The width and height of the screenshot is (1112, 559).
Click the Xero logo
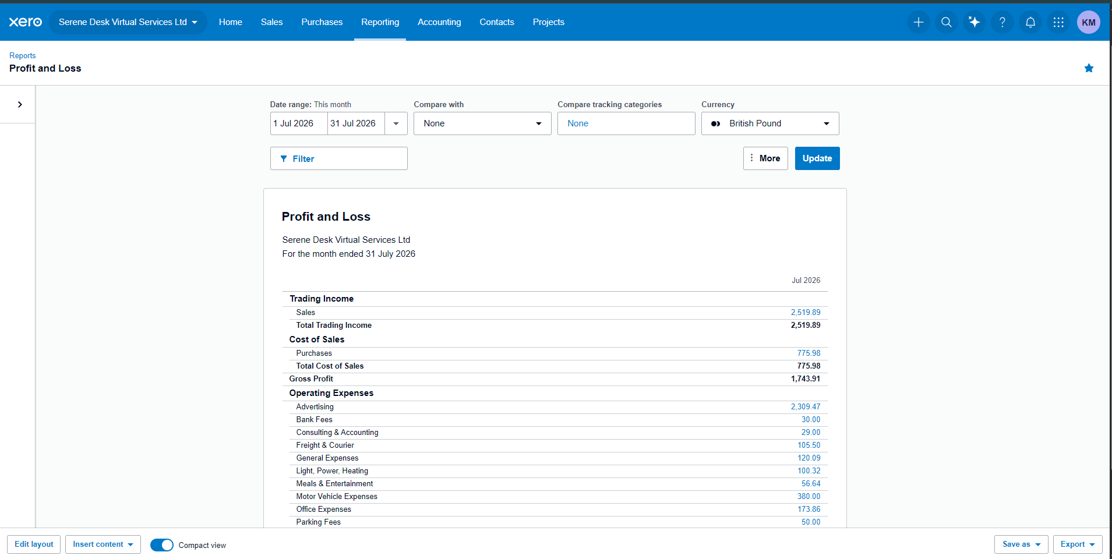pos(26,22)
